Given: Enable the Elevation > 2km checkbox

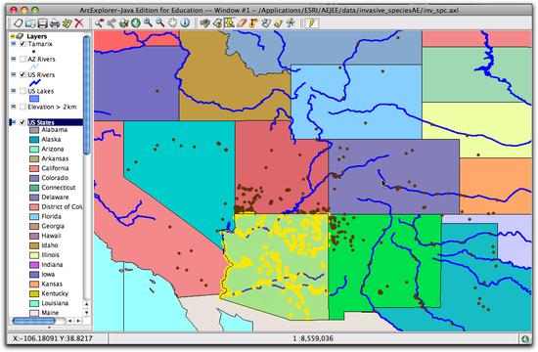Looking at the screenshot, I should 22,107.
